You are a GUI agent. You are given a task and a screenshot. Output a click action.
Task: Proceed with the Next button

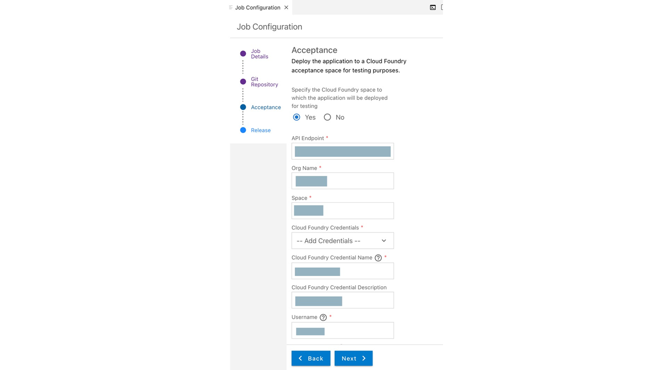point(353,358)
